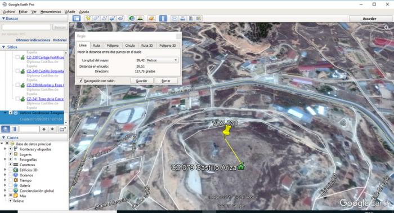Enable the Océanos layer checkbox
394x213 pixels.
click(10, 175)
